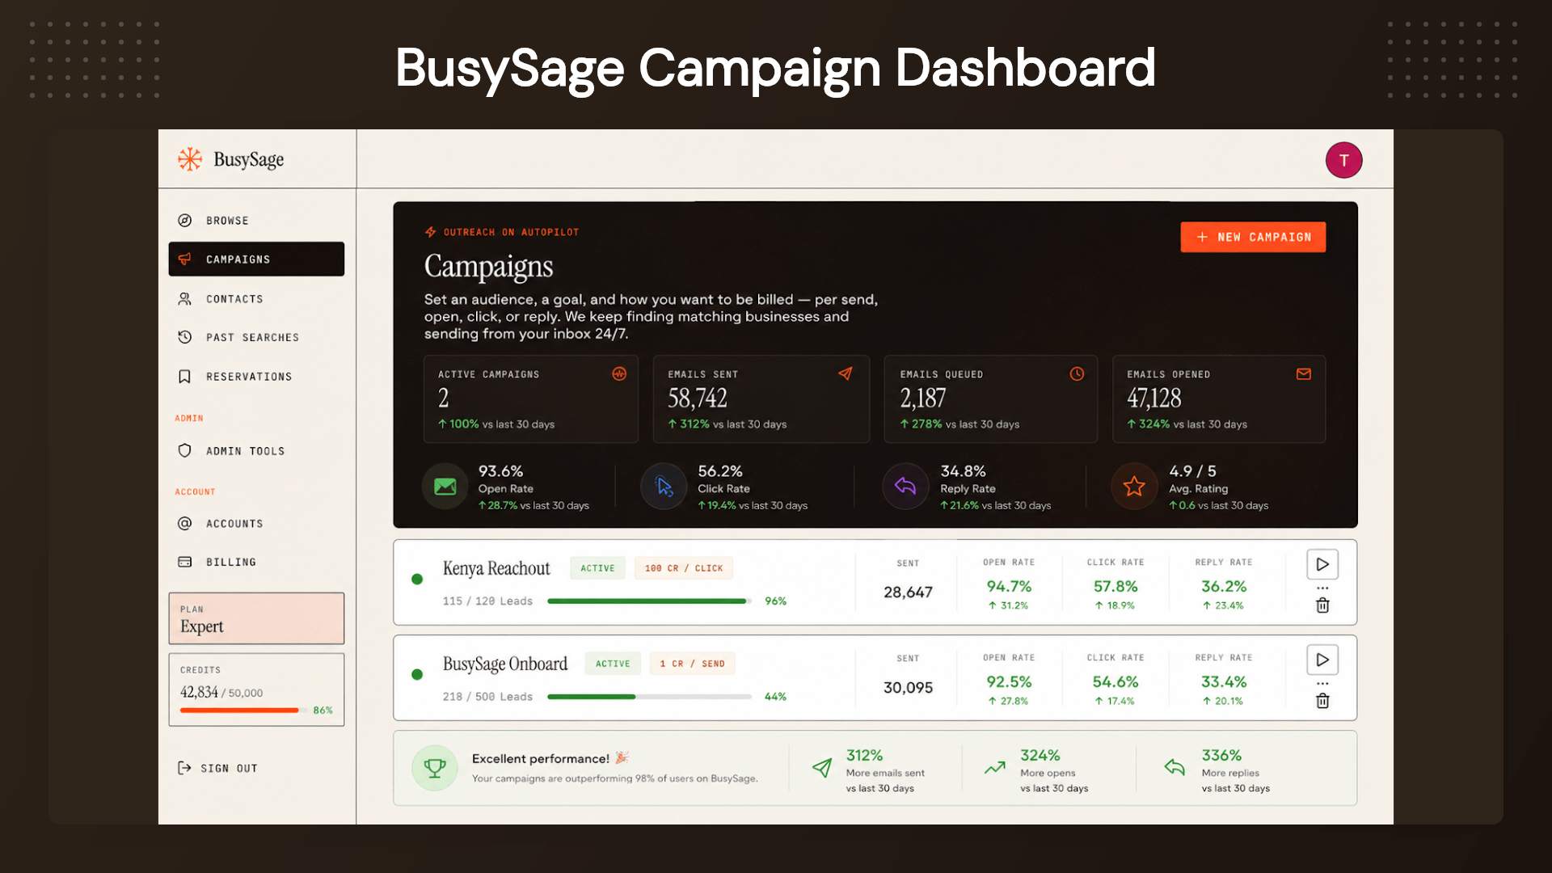Click the Contacts person icon

coord(185,298)
